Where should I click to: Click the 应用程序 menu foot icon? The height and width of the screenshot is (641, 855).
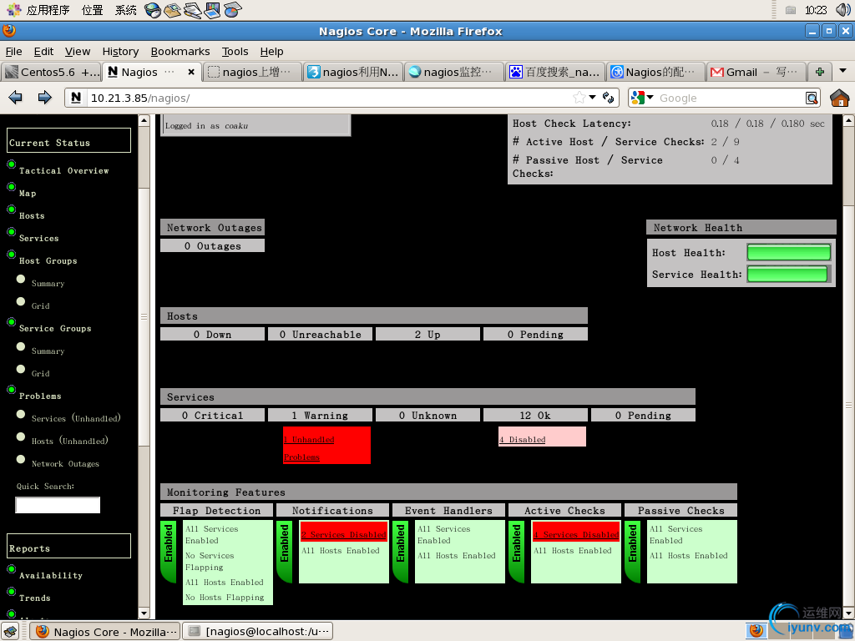[13, 10]
